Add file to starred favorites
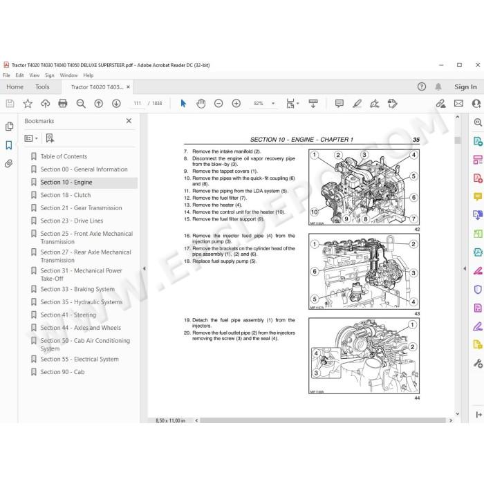Screen dimensions: 484x484 coord(28,104)
